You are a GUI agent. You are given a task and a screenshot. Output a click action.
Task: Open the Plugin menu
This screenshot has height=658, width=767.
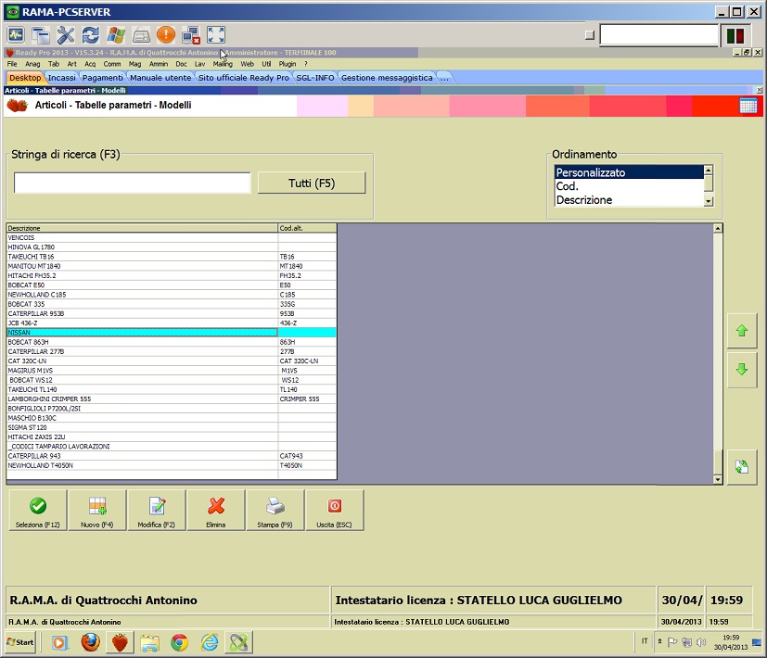pos(288,64)
